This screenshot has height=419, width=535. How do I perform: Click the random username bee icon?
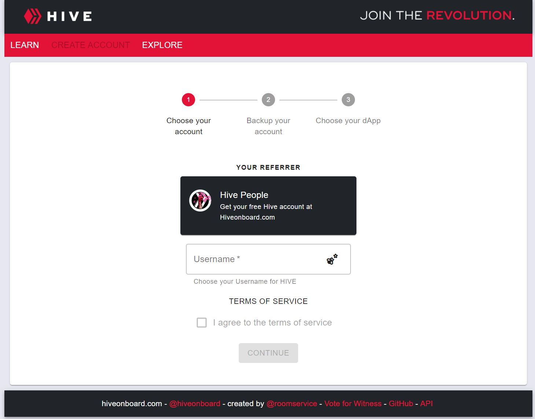tap(332, 259)
